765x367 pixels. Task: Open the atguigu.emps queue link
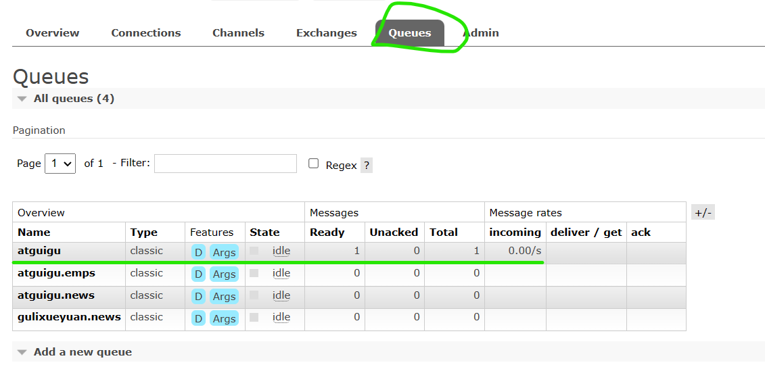point(56,273)
